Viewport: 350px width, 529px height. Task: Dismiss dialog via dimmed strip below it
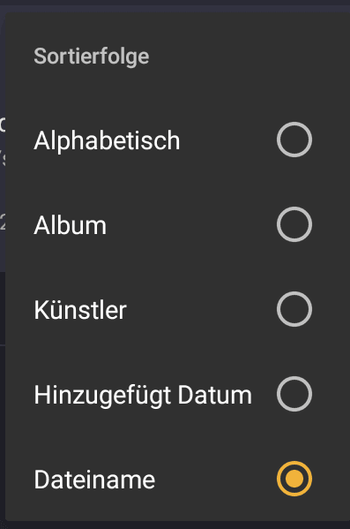click(175, 525)
